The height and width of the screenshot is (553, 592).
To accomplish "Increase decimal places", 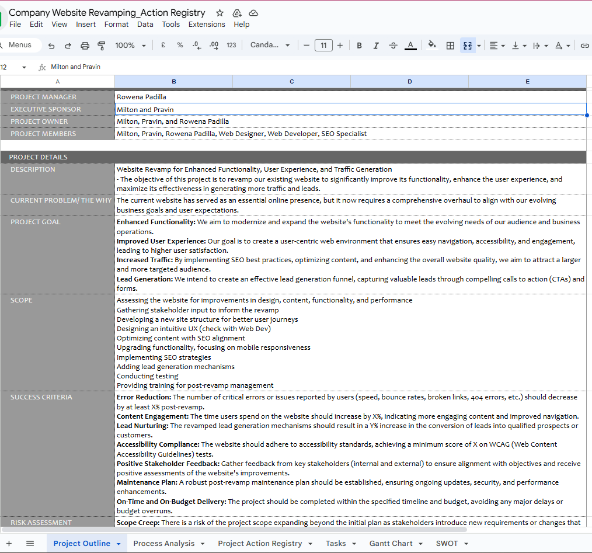I will coord(214,46).
